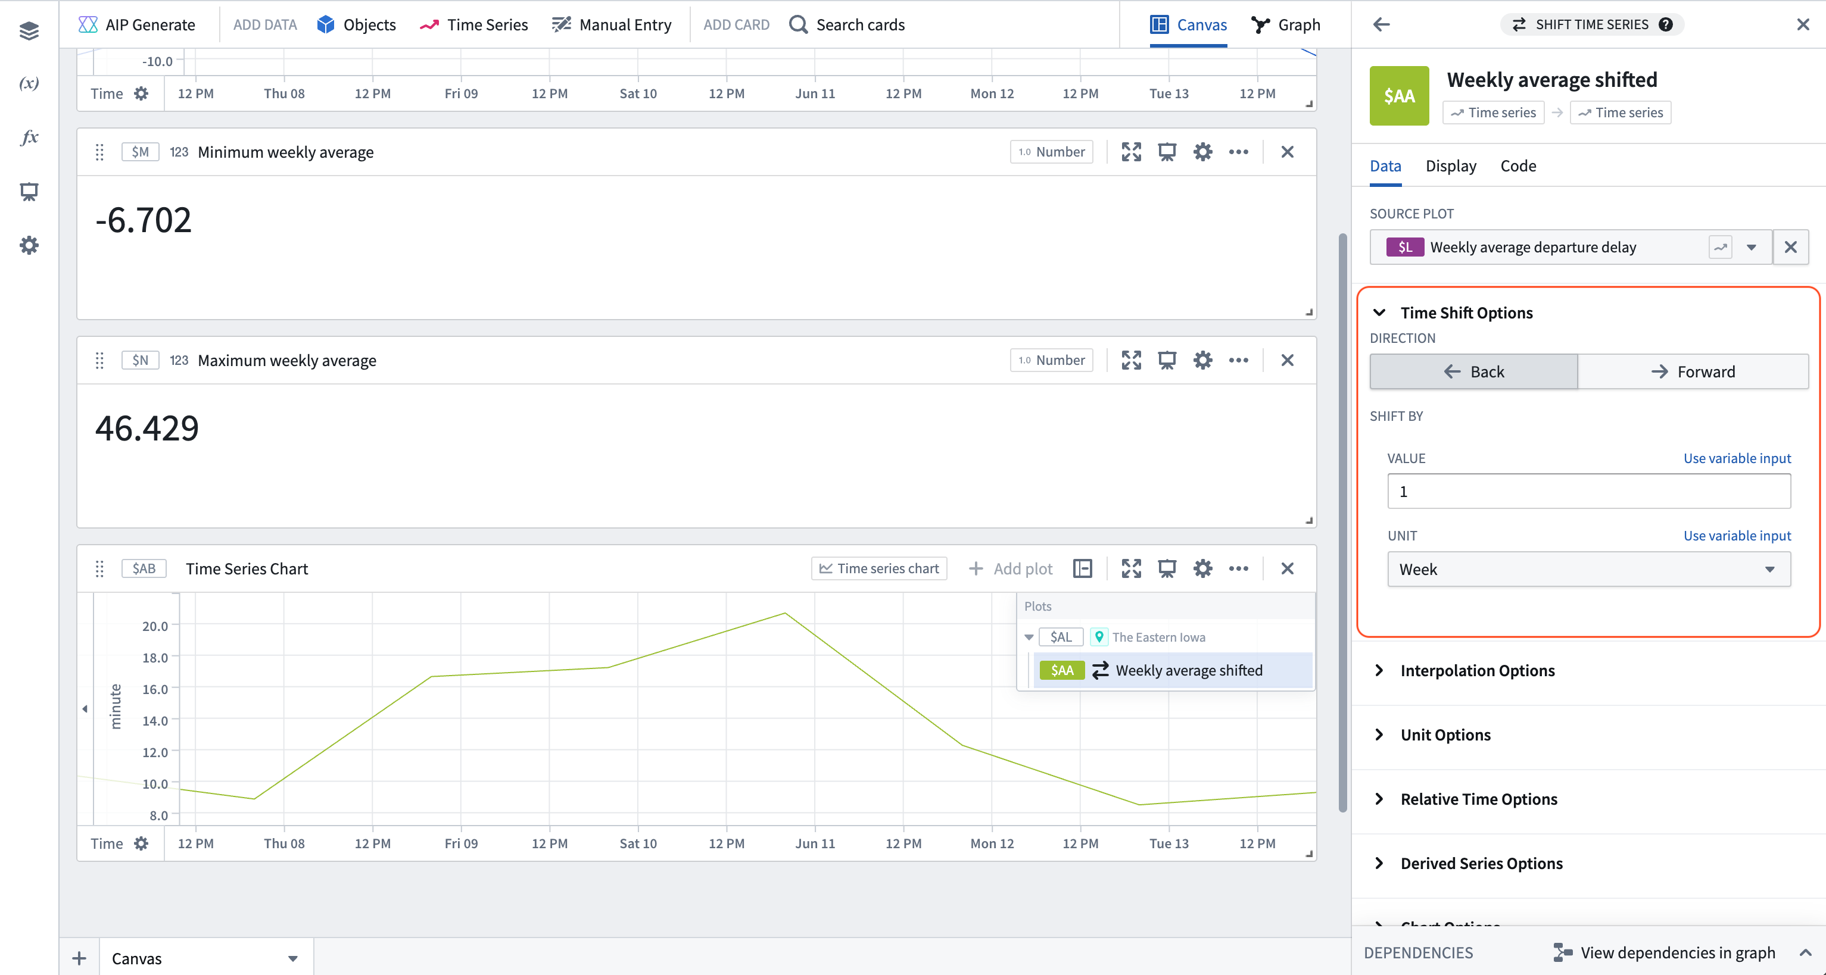Open the Week unit dropdown
Viewport: 1826px width, 975px height.
(1588, 569)
